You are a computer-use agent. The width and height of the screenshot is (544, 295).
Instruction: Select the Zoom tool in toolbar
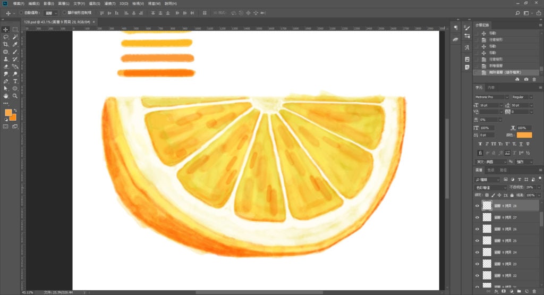(15, 96)
